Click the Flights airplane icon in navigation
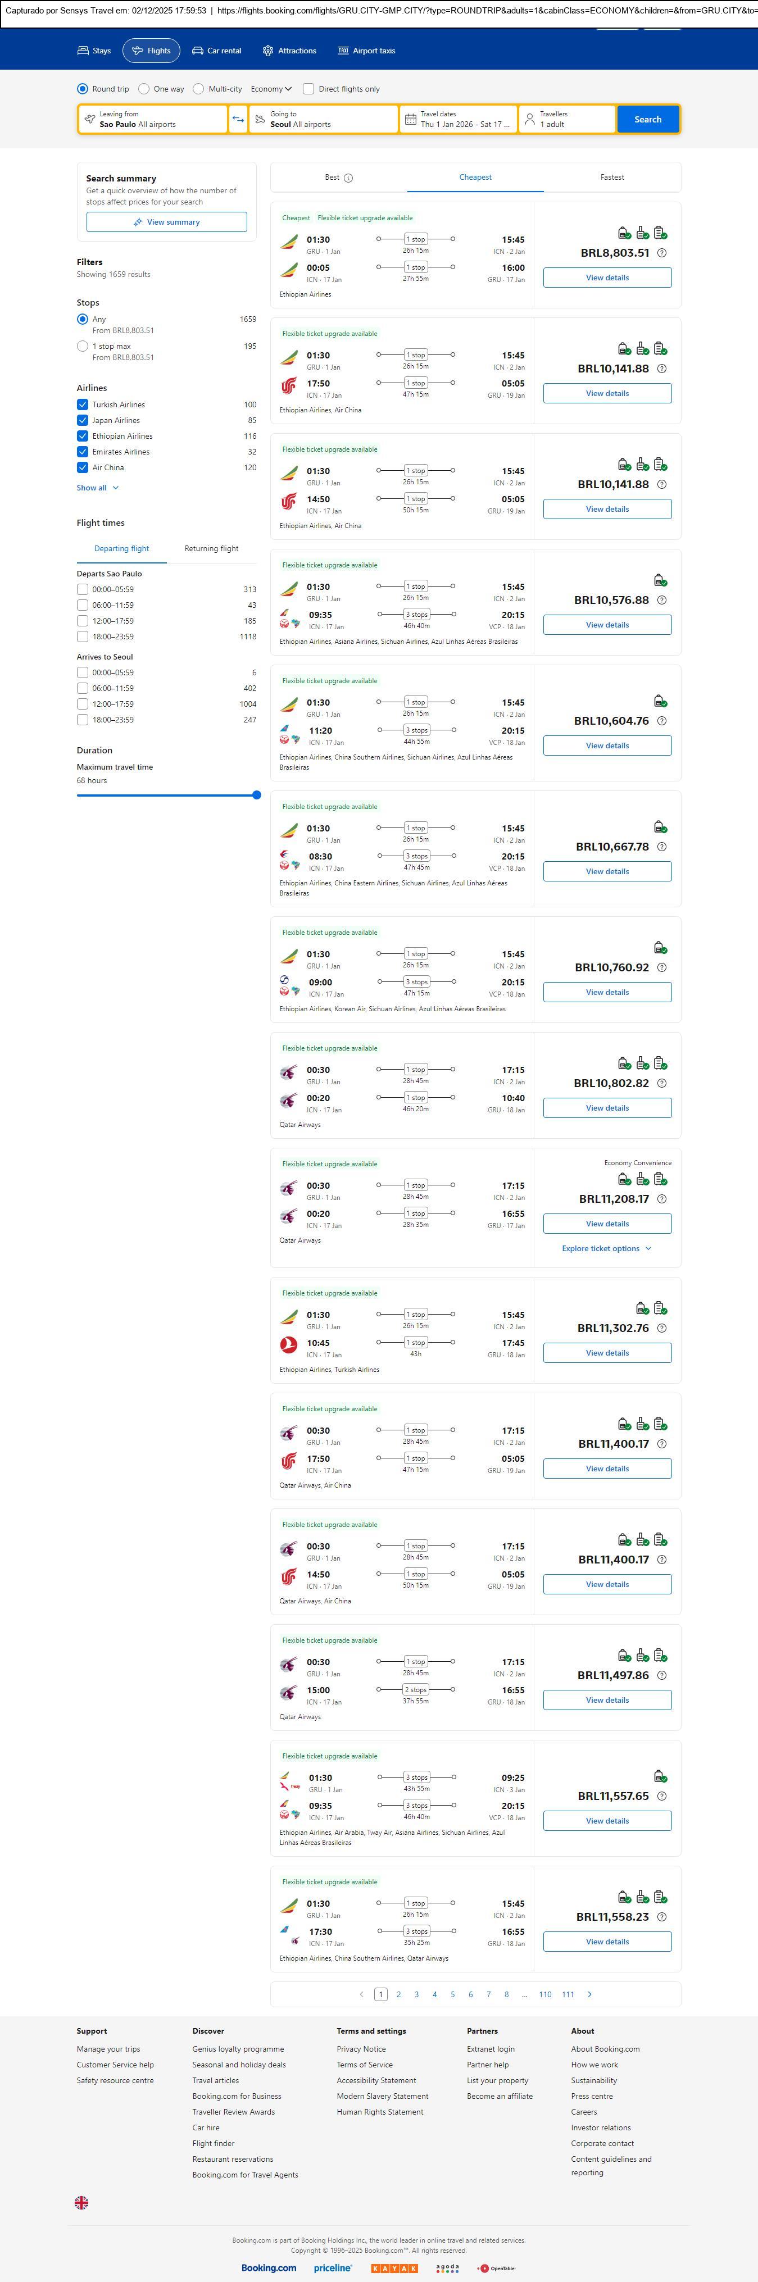Screen dimensions: 758x2282 [138, 51]
